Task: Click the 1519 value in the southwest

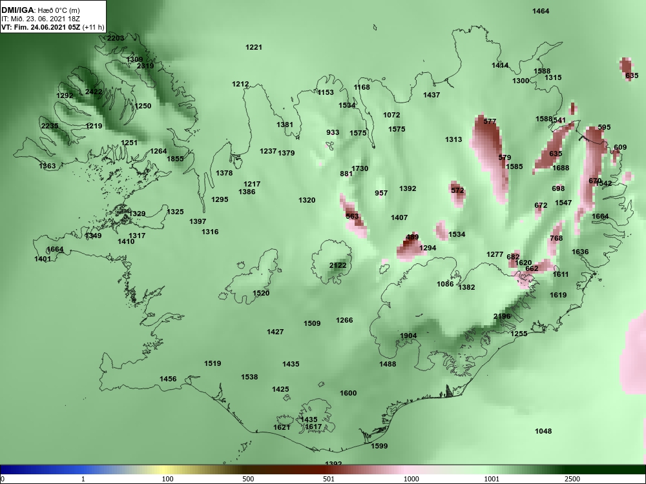Action: (x=213, y=363)
